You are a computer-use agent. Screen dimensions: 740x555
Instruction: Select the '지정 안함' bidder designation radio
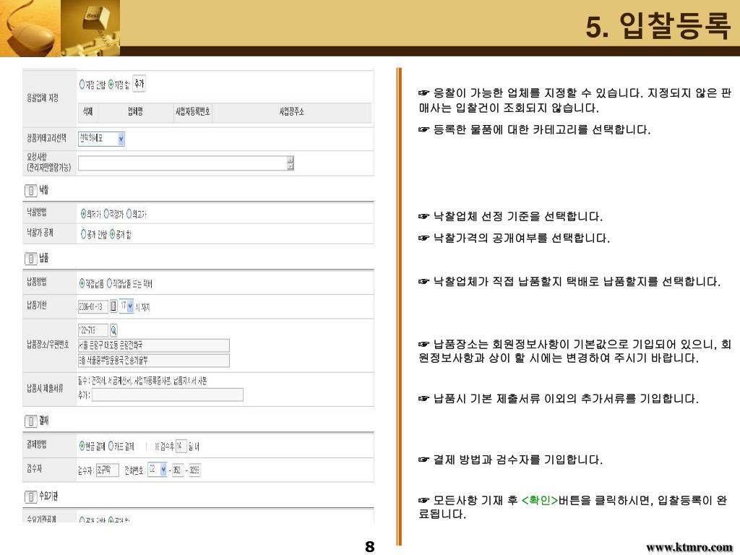click(x=82, y=85)
